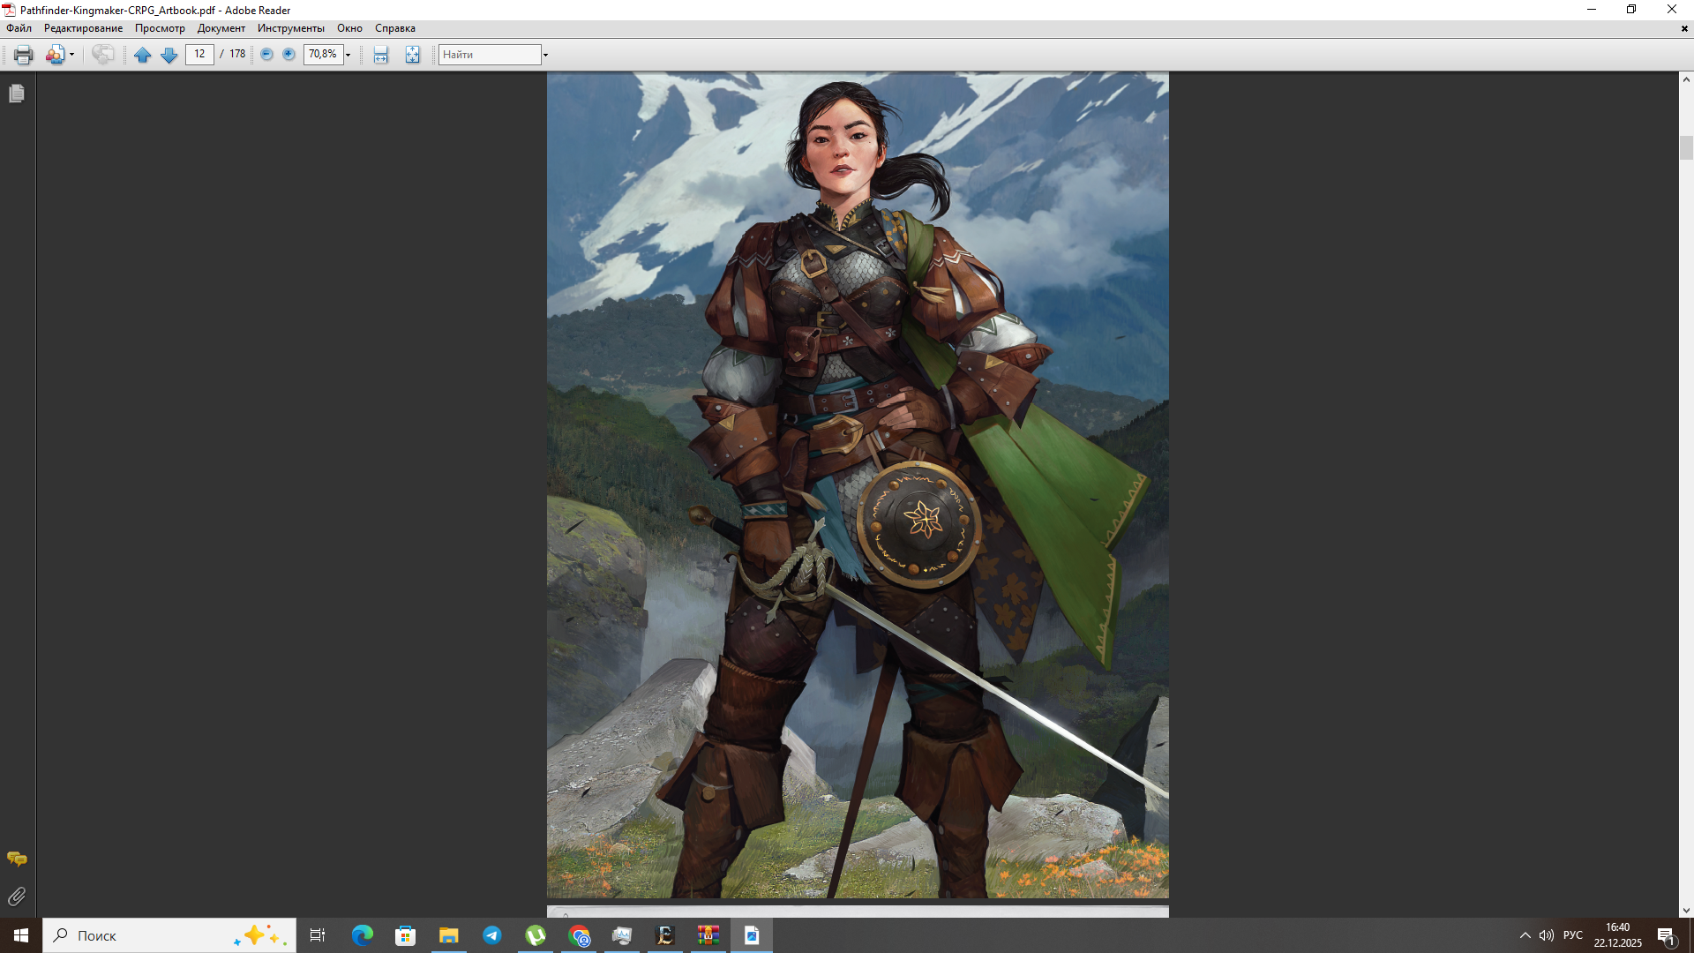Click the page number input field
Viewport: 1694px width, 953px height.
tap(199, 55)
